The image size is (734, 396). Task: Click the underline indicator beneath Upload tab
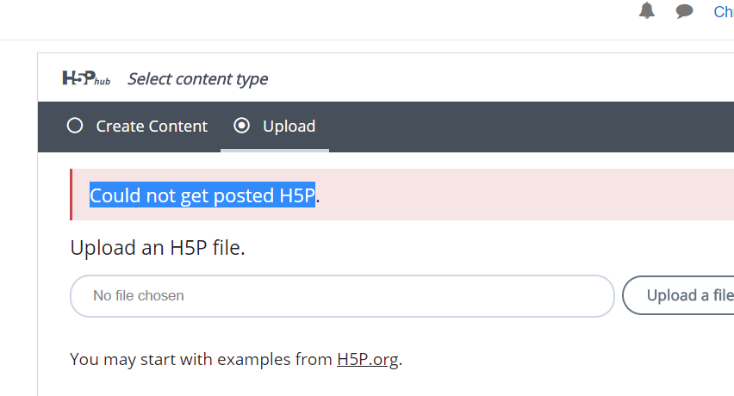[275, 150]
